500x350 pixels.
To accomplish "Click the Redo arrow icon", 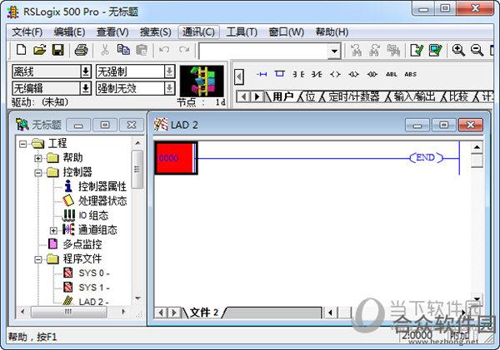I will click(184, 50).
